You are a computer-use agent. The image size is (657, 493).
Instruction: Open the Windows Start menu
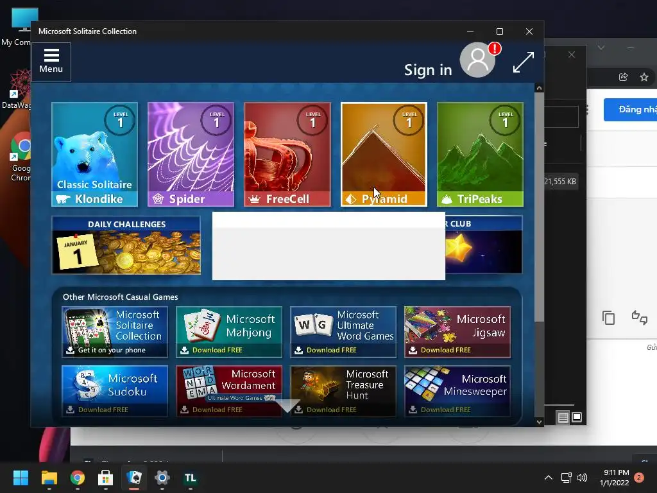click(21, 478)
